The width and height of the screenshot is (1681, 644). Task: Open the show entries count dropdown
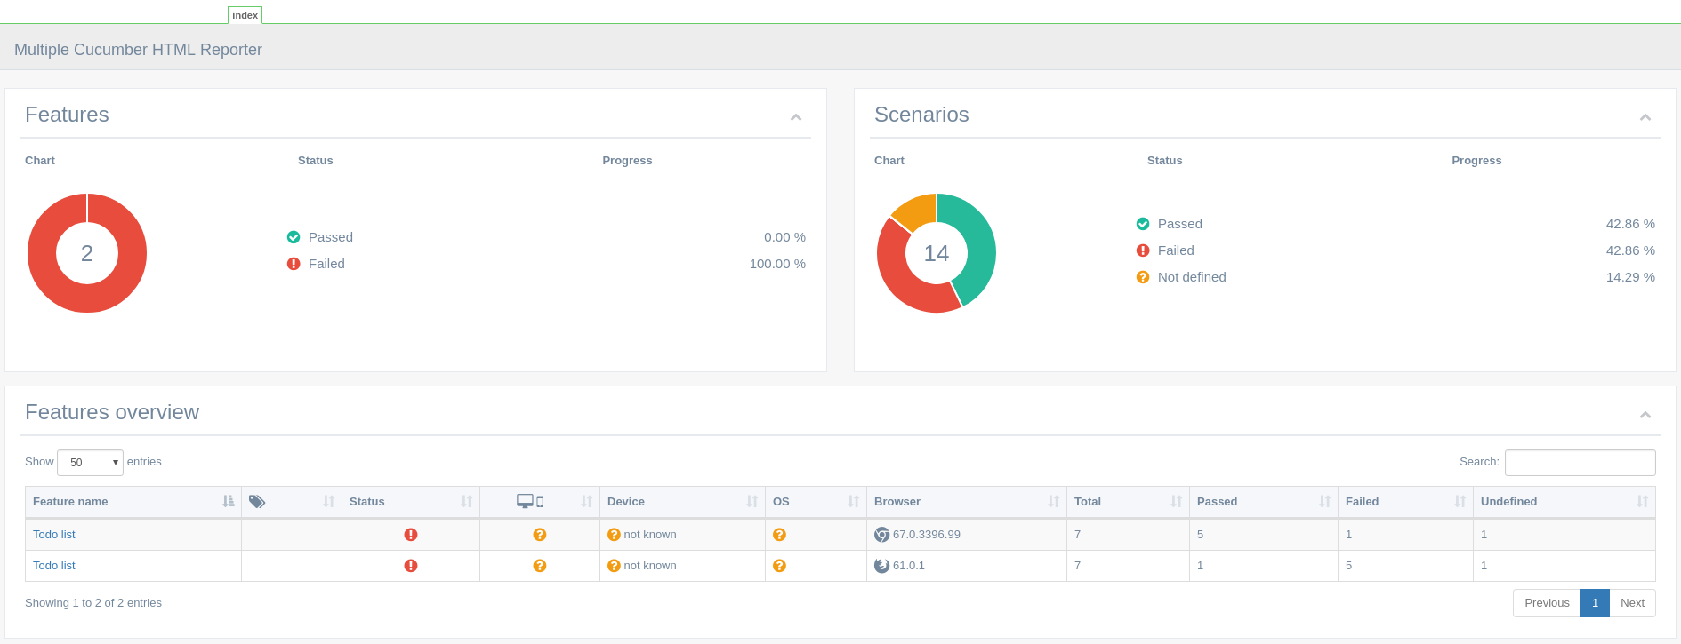point(90,463)
